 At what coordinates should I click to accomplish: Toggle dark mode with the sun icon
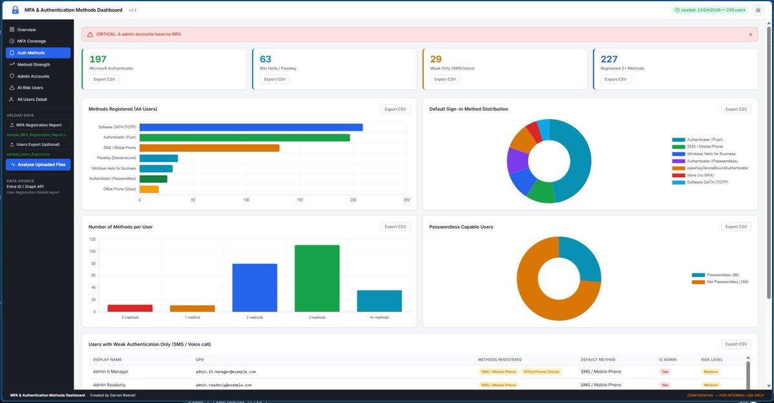point(758,10)
